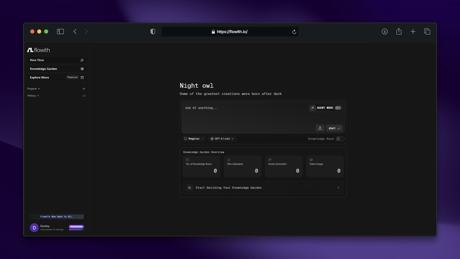Image resolution: width=460 pixels, height=259 pixels.
Task: Click the 'Files Uploaded' label
Action: pos(235,164)
